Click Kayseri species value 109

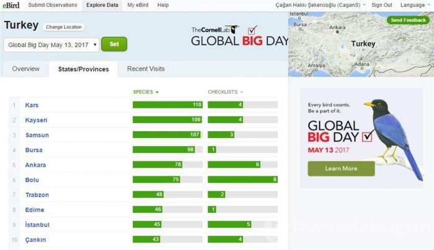click(196, 119)
